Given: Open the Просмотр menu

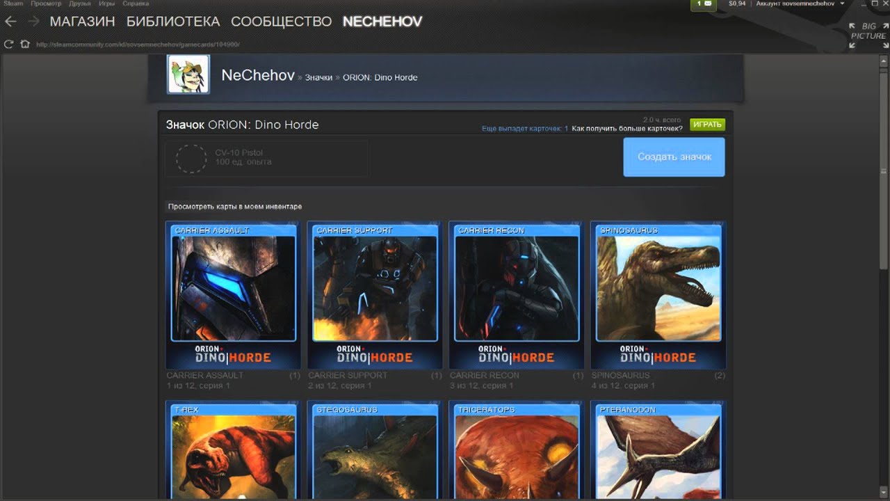Looking at the screenshot, I should click(46, 3).
